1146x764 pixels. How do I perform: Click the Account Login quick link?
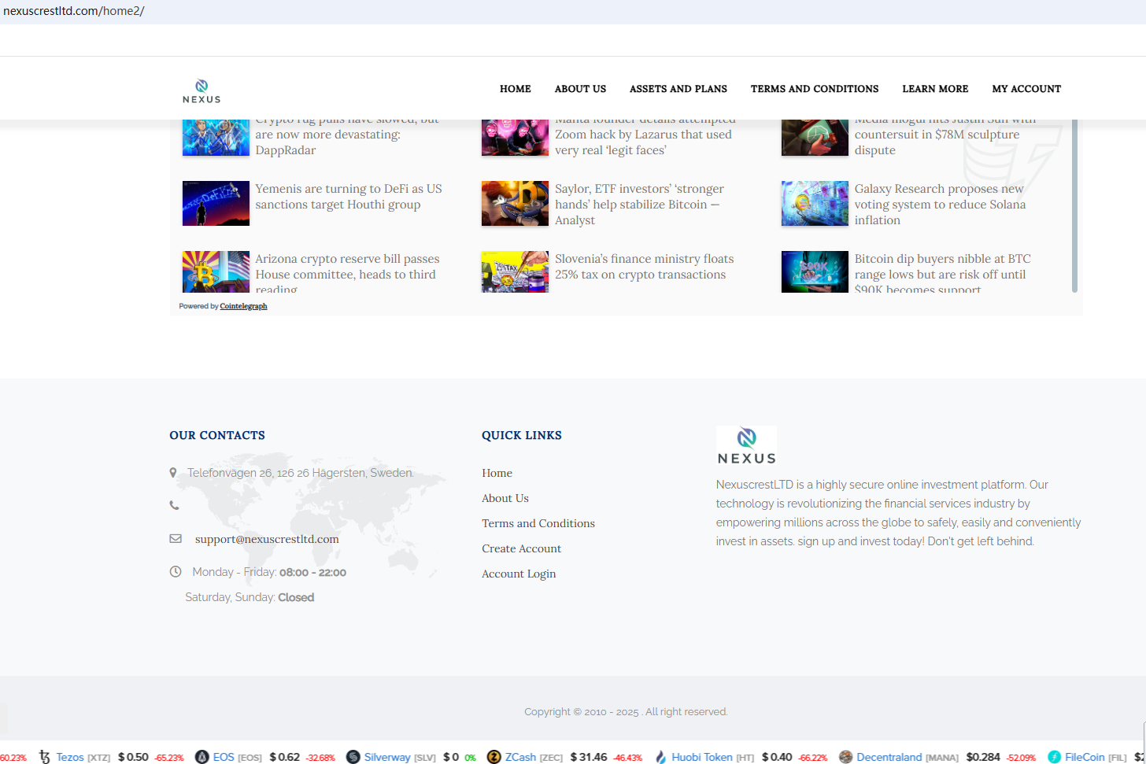(x=519, y=574)
